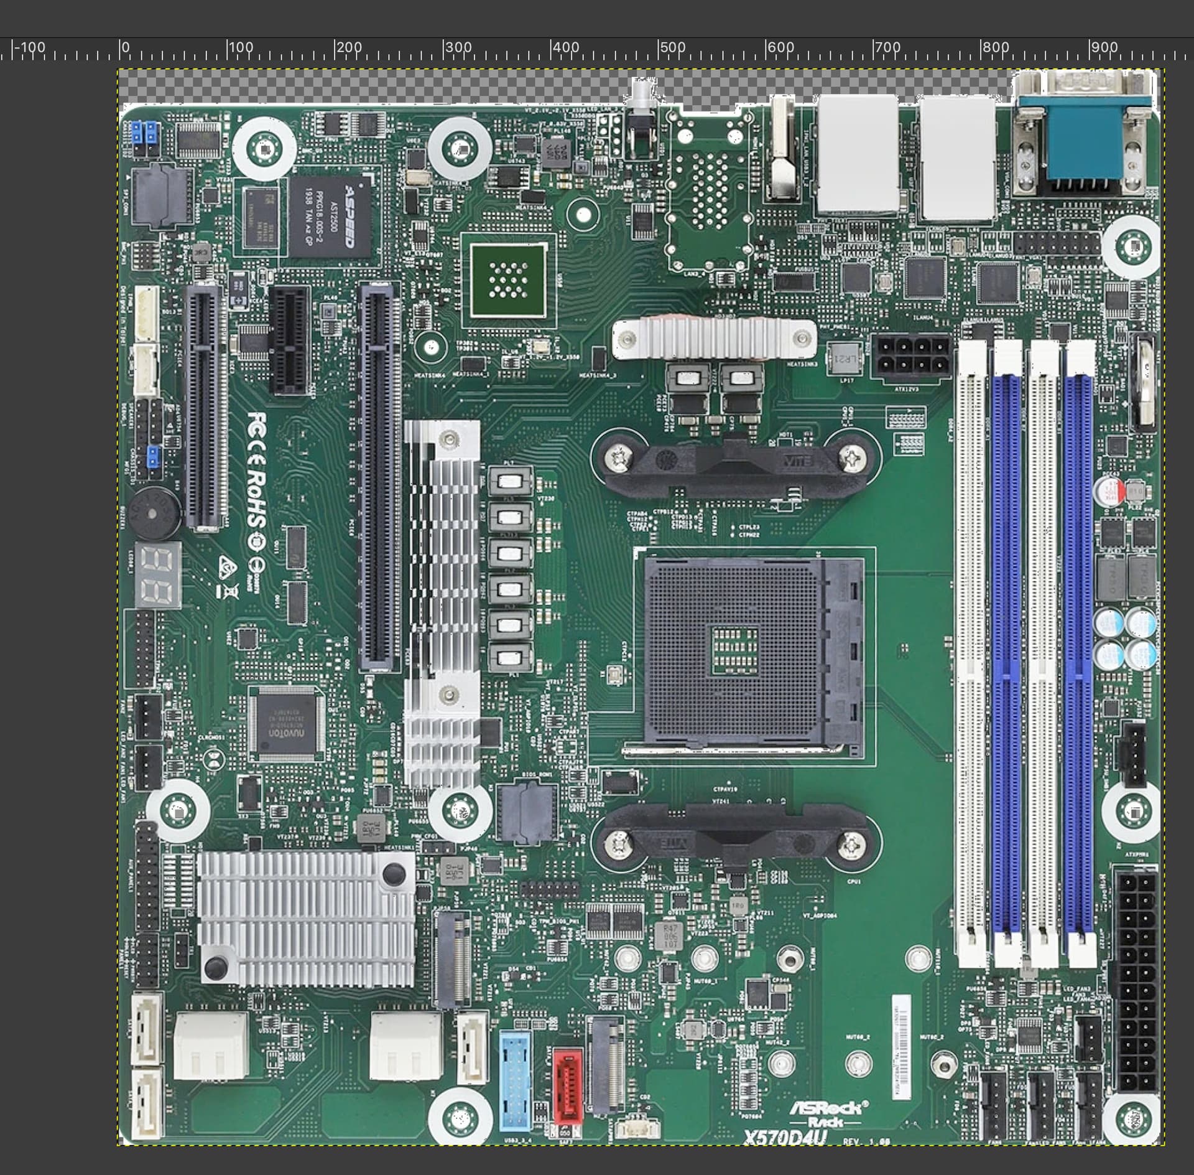Click the 8-pin ATX12V power connector
This screenshot has height=1175, width=1194.
pyautogui.click(x=910, y=356)
